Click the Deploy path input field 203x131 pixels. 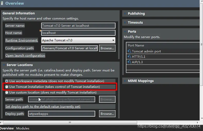(62, 114)
